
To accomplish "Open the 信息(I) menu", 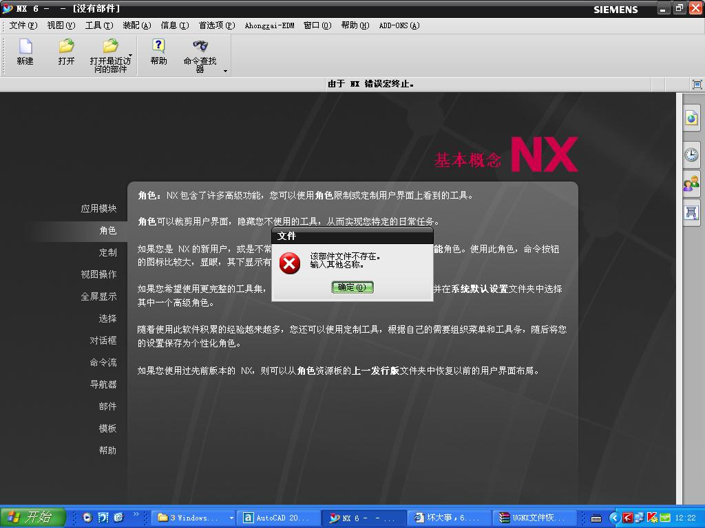I will click(174, 25).
